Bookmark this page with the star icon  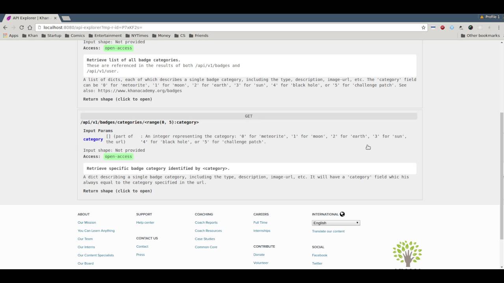point(423,28)
